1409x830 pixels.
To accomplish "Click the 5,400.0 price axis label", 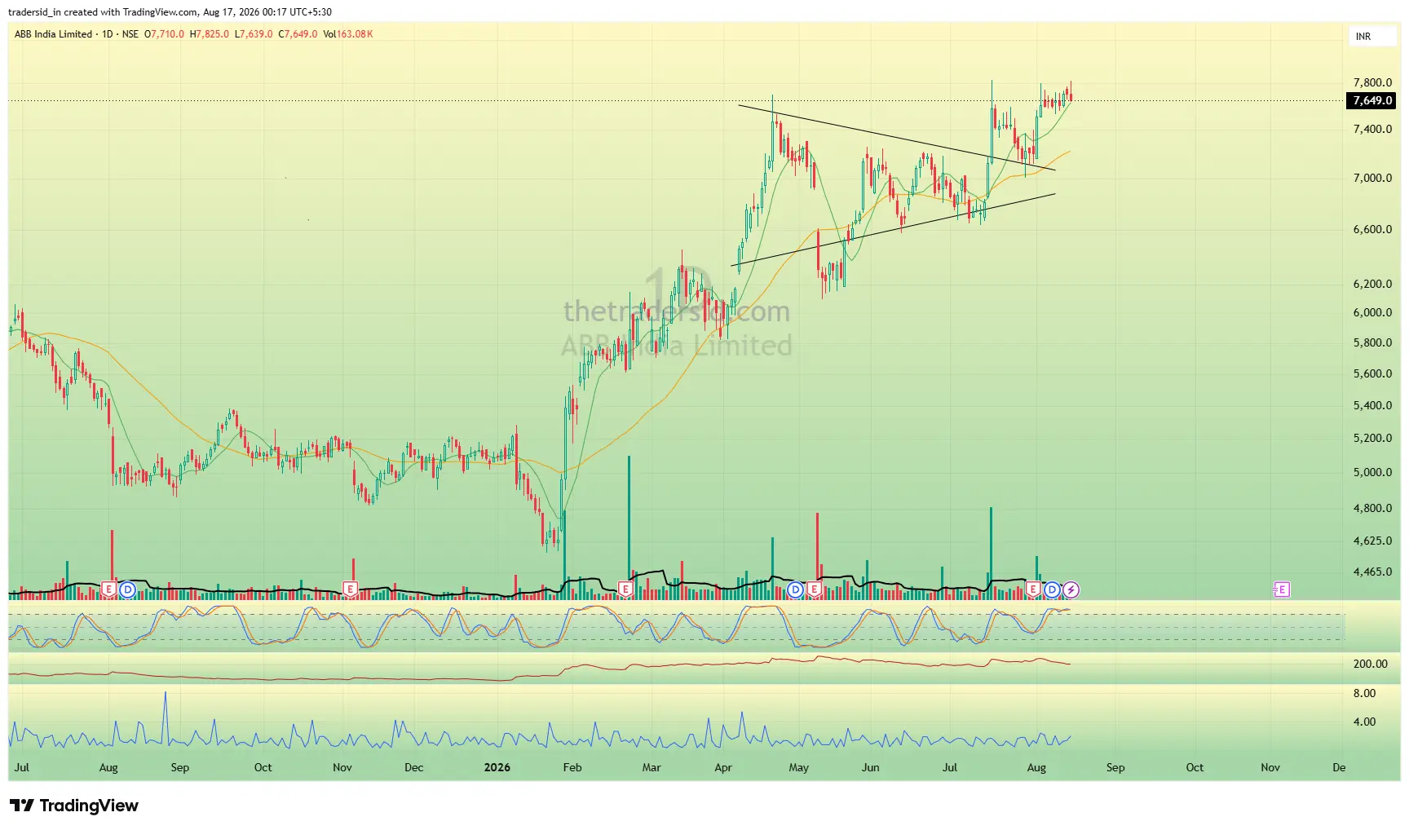I will (x=1372, y=405).
